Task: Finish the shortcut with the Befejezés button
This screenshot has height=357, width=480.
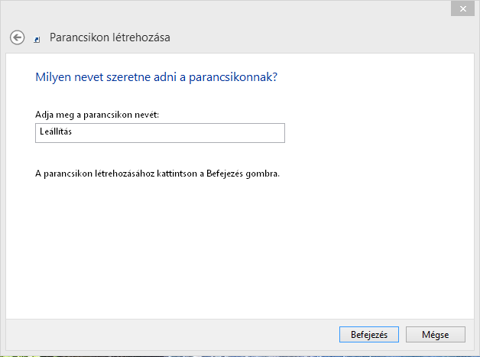Action: point(369,334)
